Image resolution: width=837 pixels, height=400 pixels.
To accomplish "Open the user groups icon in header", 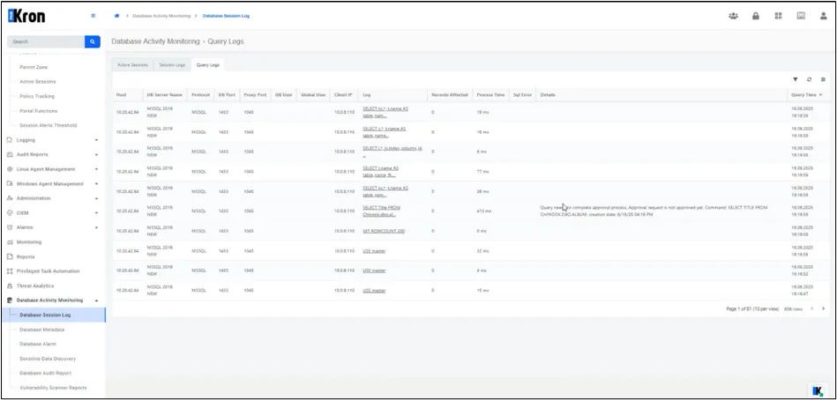I will pos(733,16).
